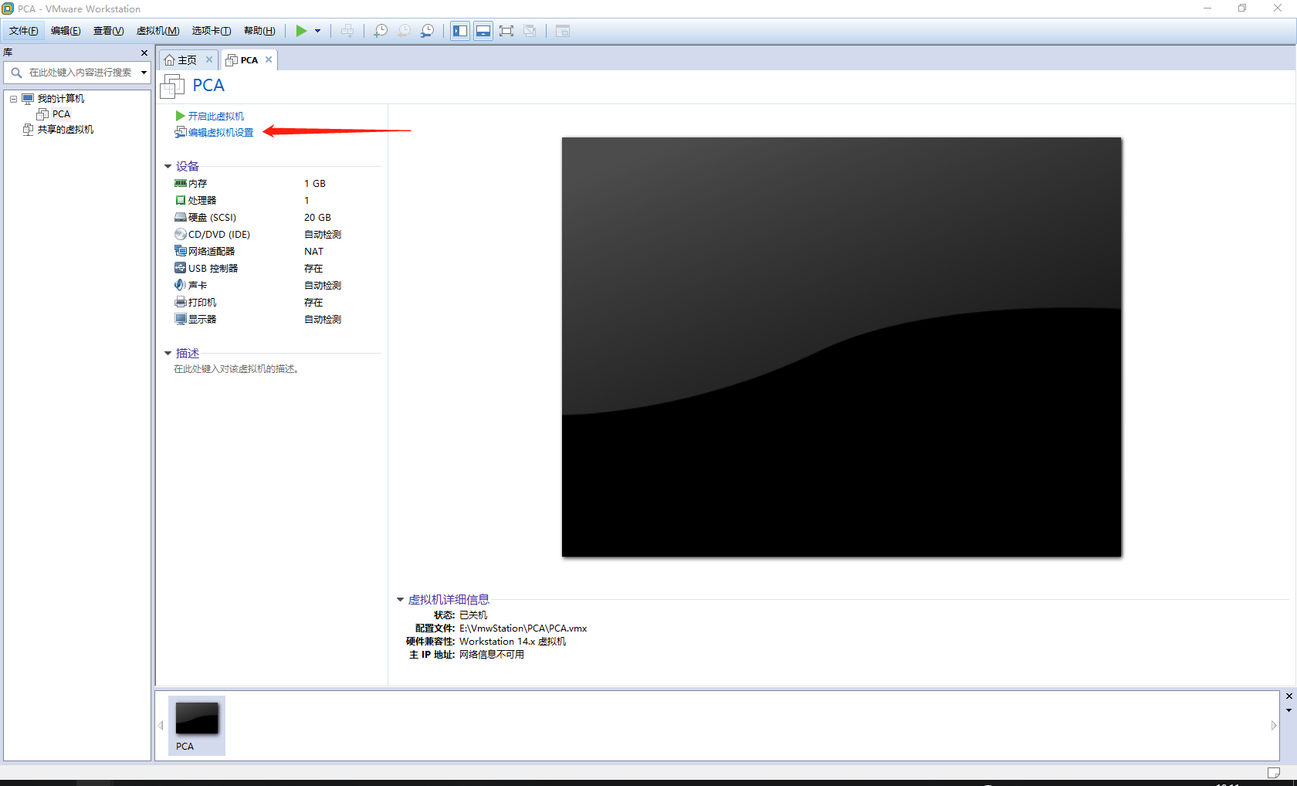The width and height of the screenshot is (1297, 786).
Task: Open the snapshot manager from the toolbar
Action: [427, 31]
